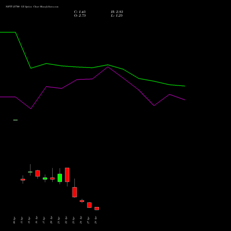Click the 28 Apr date label
The image size is (231, 231).
(x=96, y=220)
